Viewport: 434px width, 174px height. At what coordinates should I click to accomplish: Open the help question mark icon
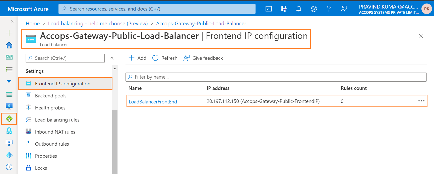[329, 9]
